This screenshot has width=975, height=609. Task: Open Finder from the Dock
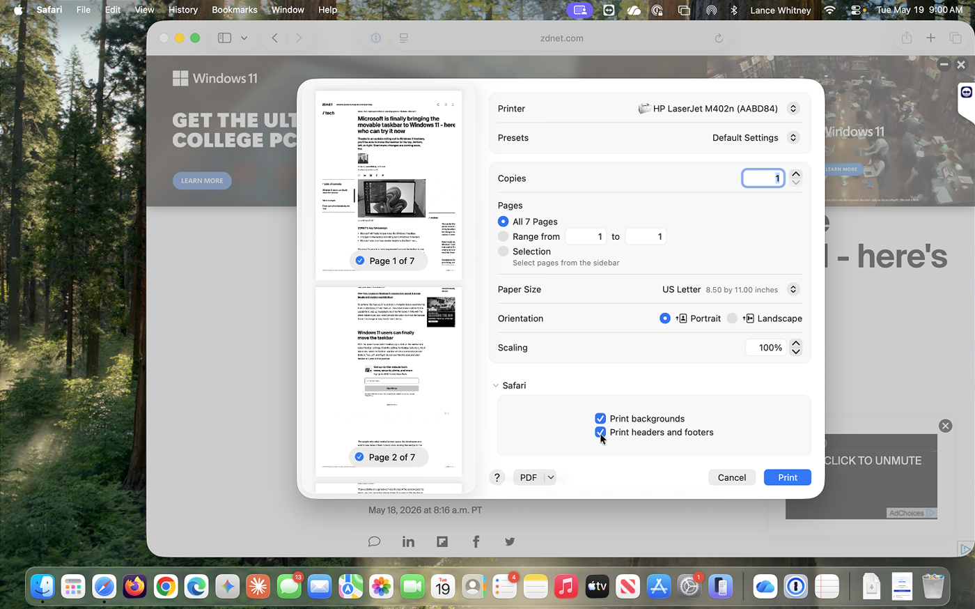tap(42, 587)
